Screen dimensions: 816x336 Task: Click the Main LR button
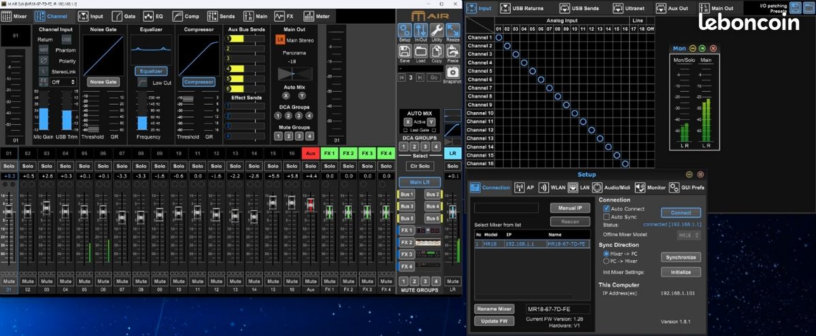click(420, 182)
